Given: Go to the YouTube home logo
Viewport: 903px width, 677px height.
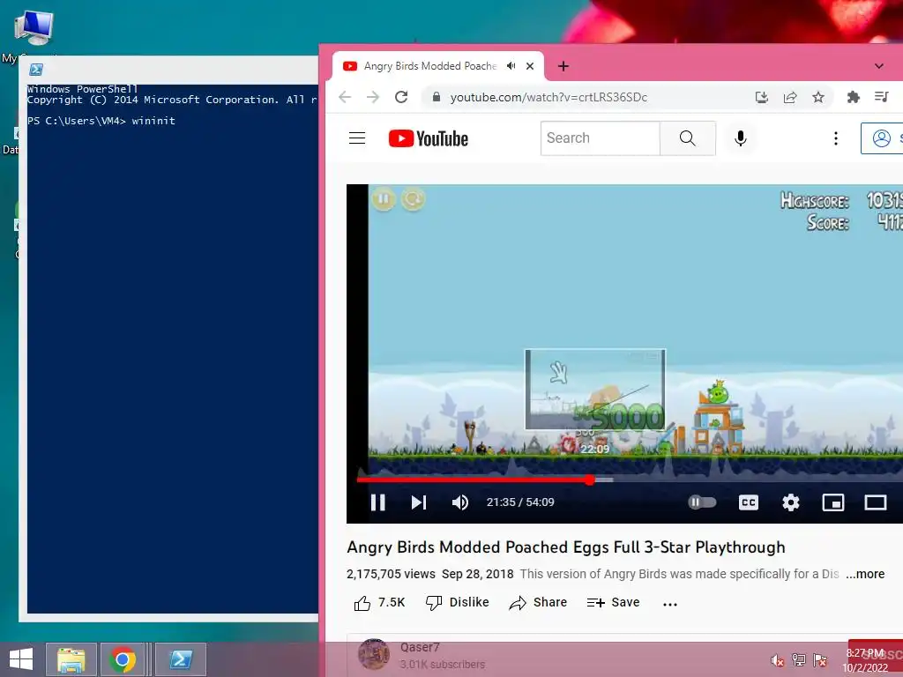Looking at the screenshot, I should point(429,138).
